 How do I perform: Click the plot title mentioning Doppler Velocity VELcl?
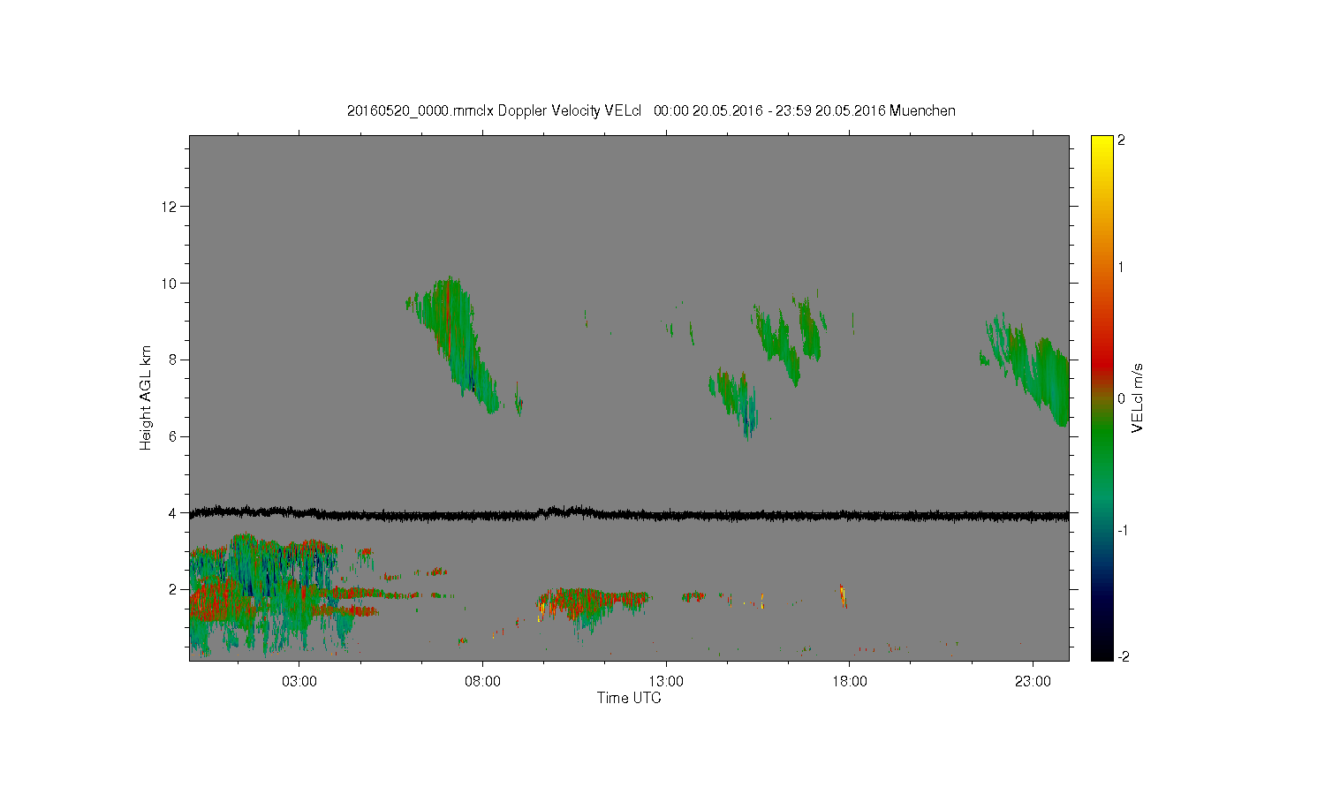(x=651, y=110)
